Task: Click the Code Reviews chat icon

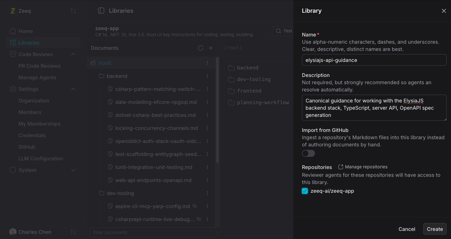Action: 13,54
